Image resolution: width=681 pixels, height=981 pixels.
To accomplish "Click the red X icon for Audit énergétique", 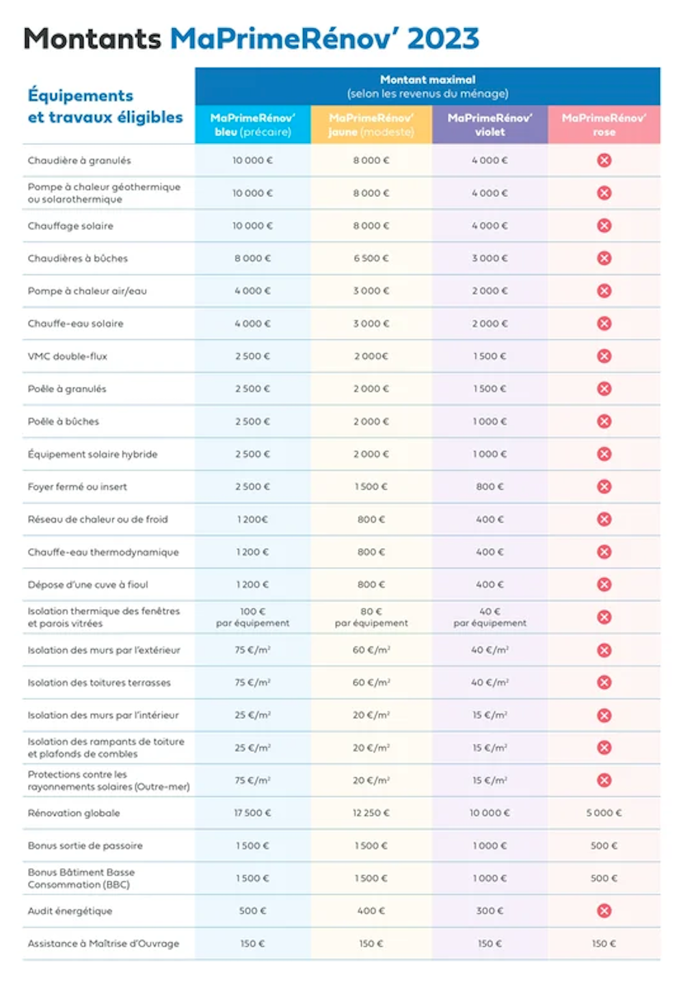I will point(604,911).
